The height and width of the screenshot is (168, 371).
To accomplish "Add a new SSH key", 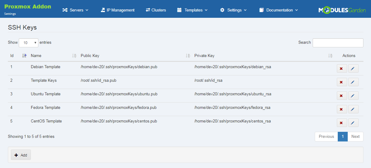I will [21, 155].
